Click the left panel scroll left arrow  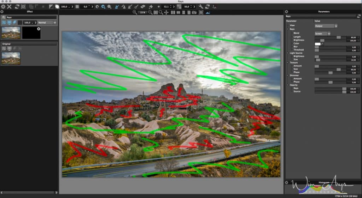tap(2, 192)
